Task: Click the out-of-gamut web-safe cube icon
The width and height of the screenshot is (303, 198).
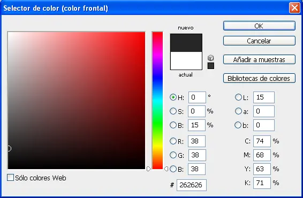Action: click(x=210, y=58)
